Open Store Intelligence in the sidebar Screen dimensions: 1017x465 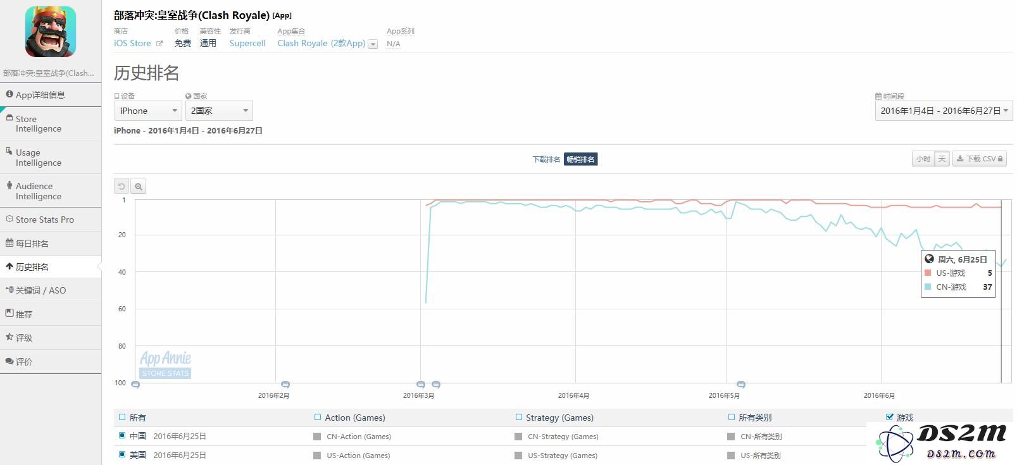(x=51, y=123)
